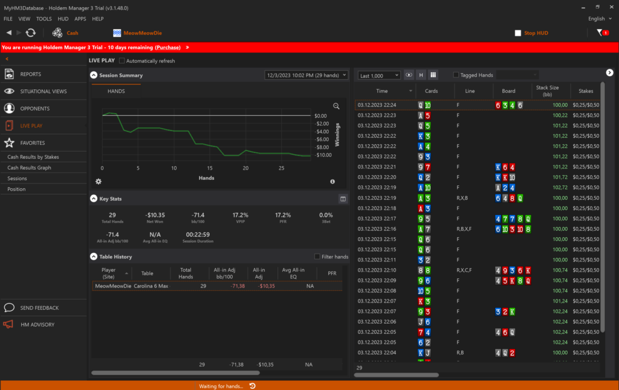The image size is (619, 390).
Task: Click the arrow after Purchase banner
Action: pos(187,47)
